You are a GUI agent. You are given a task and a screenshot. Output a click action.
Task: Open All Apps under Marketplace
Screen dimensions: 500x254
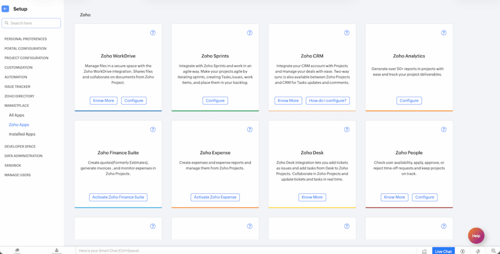[17, 115]
